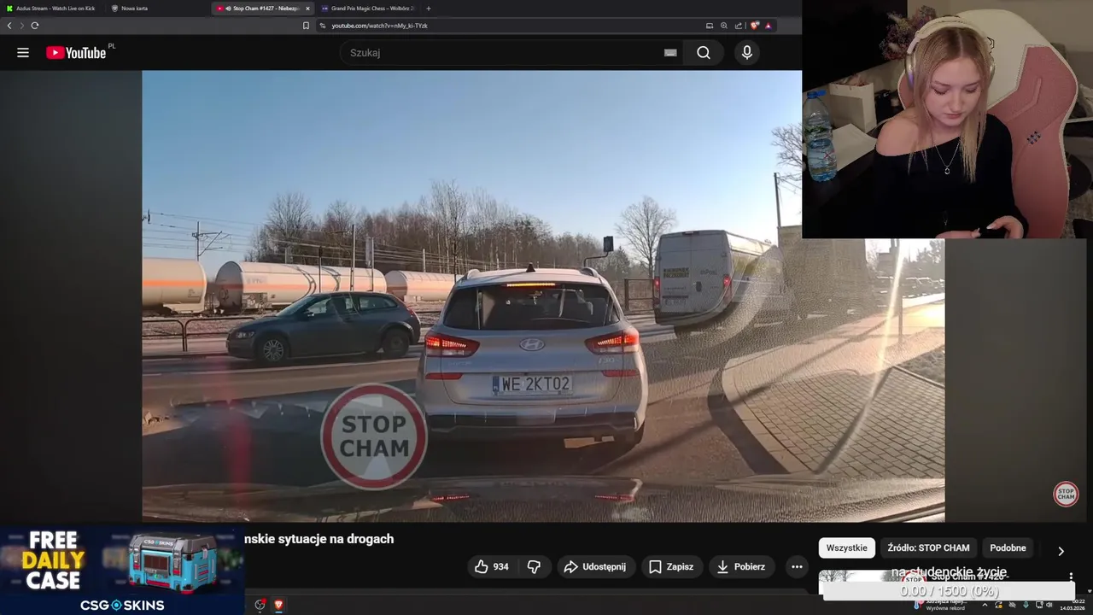
Task: Save the video with Zapisz
Action: pos(671,566)
